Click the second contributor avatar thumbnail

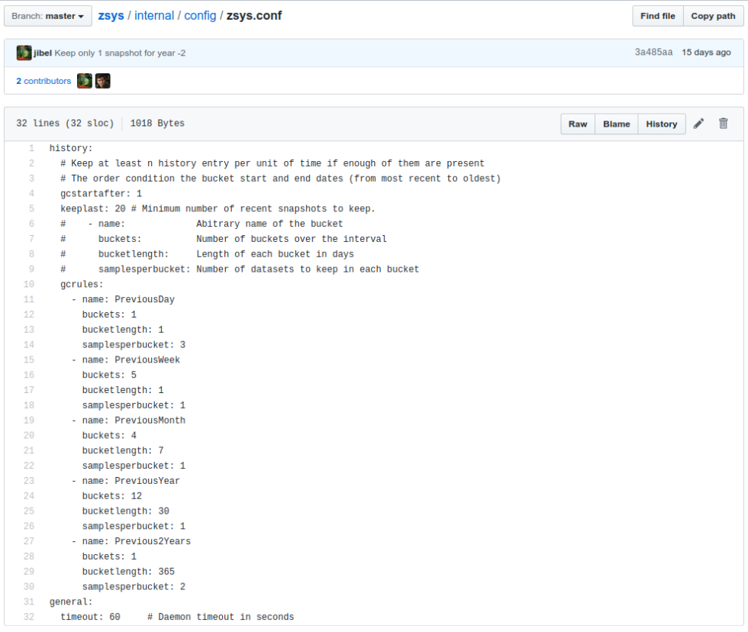point(102,80)
